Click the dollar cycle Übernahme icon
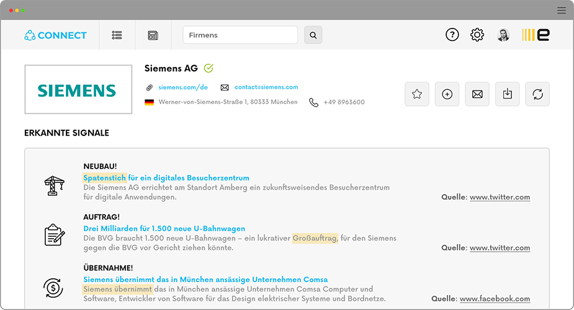 [x=53, y=288]
